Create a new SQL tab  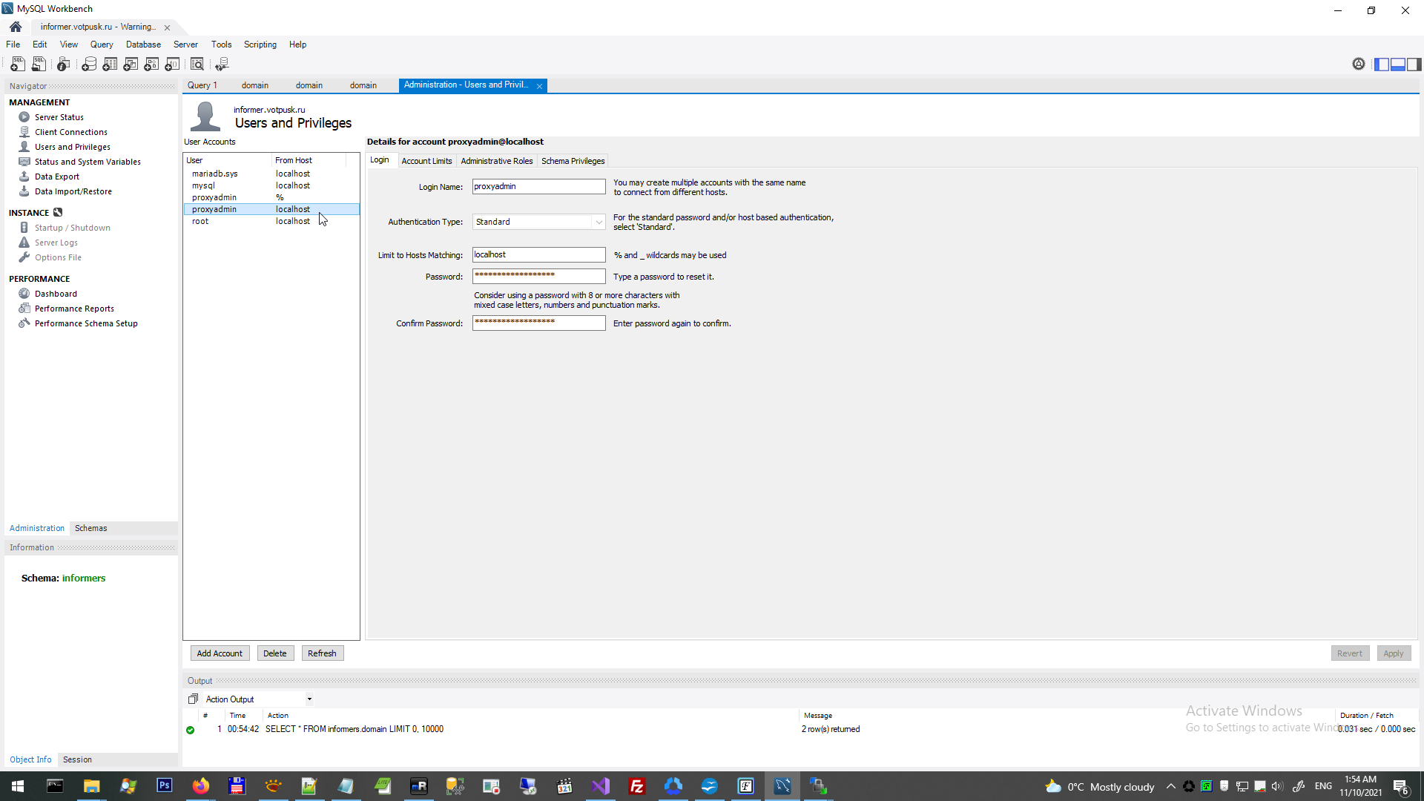18,65
